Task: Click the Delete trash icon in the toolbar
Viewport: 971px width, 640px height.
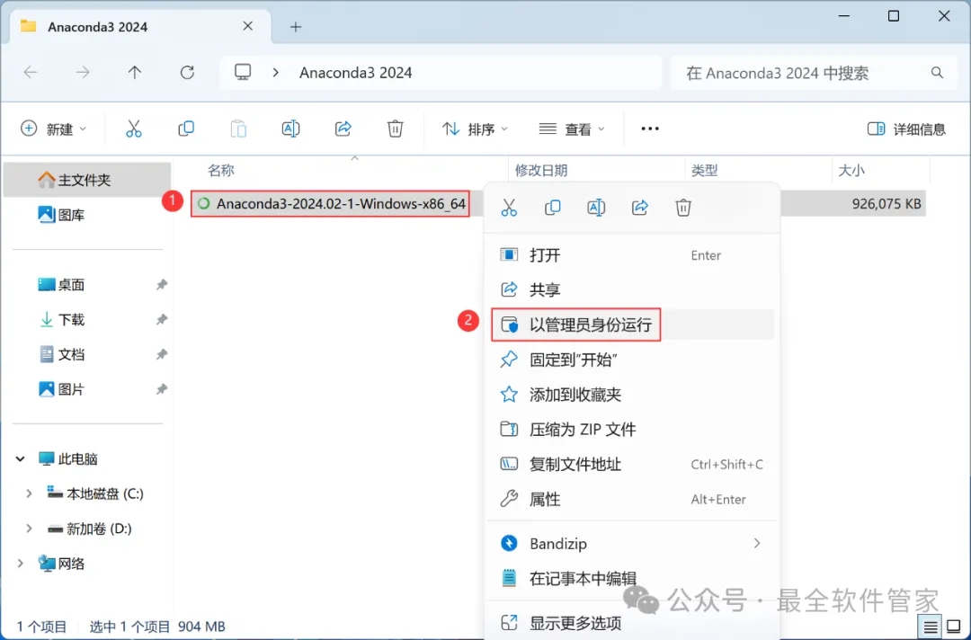Action: (x=395, y=129)
